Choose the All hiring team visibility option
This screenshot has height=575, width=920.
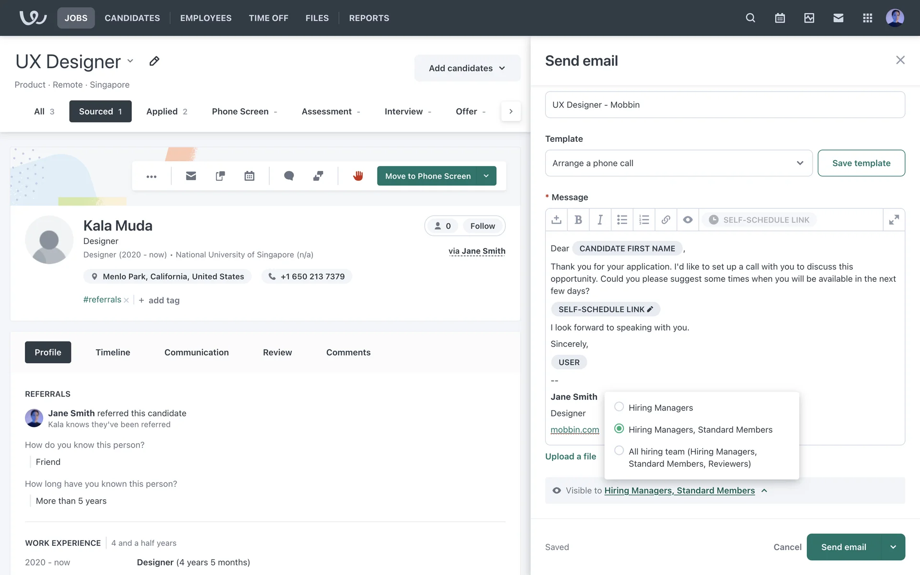click(x=619, y=451)
